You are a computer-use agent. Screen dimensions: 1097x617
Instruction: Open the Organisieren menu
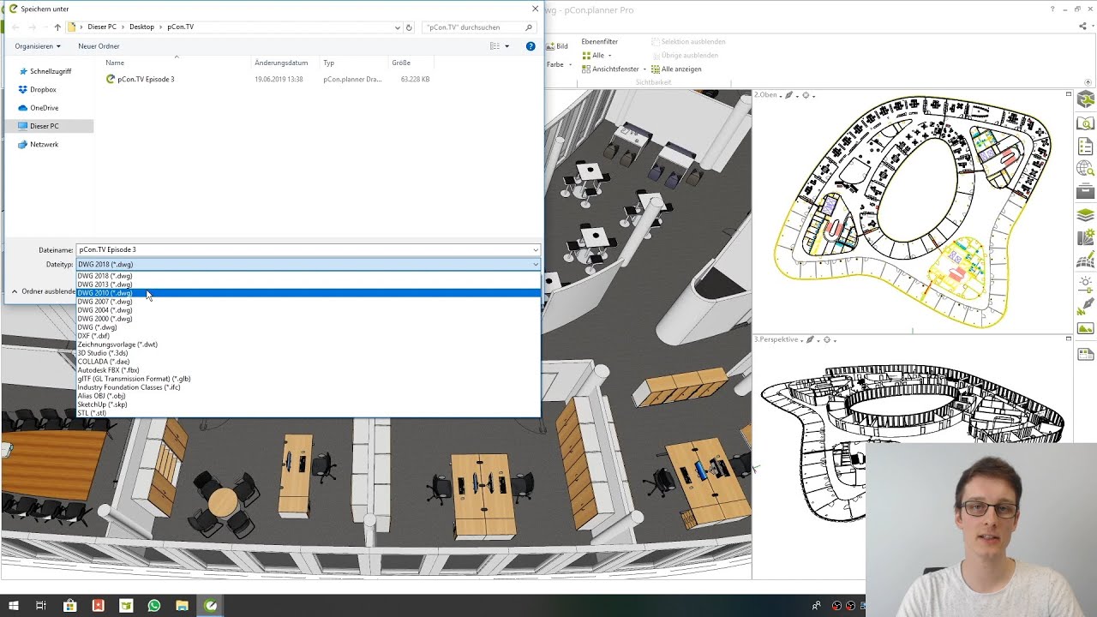[37, 46]
